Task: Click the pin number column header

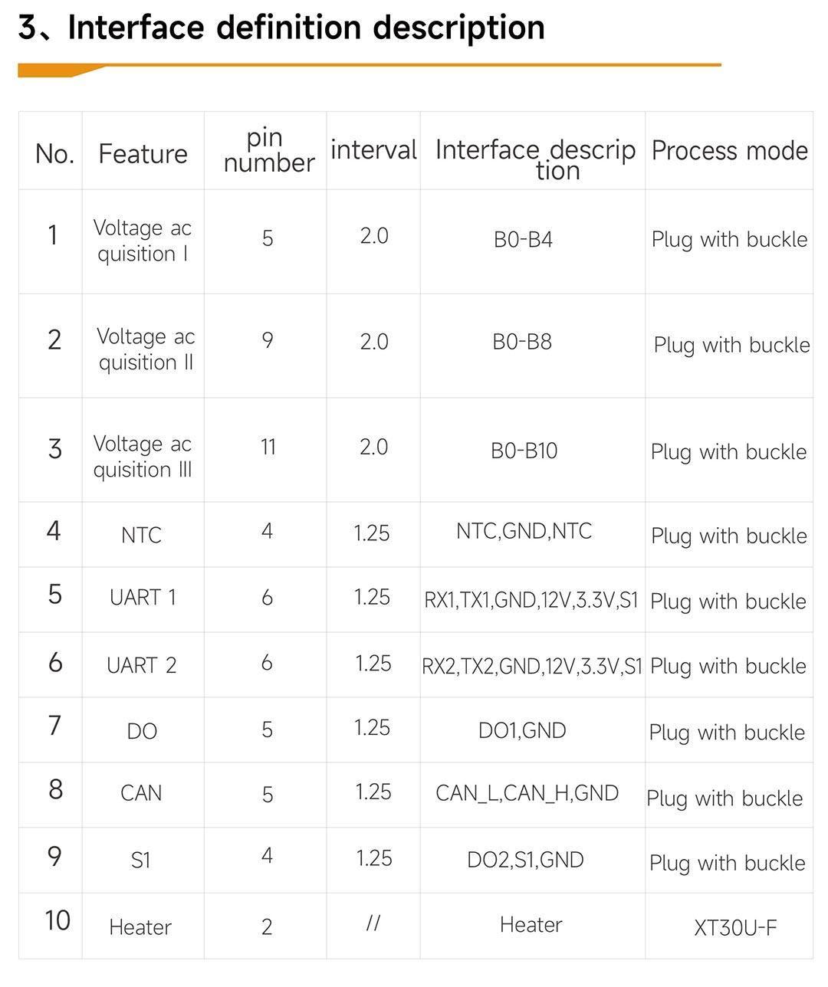Action: 268,149
